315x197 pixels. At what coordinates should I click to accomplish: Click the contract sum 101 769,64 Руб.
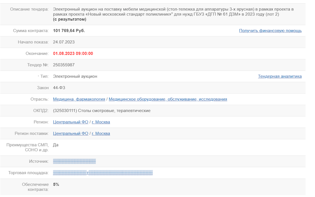(69, 31)
